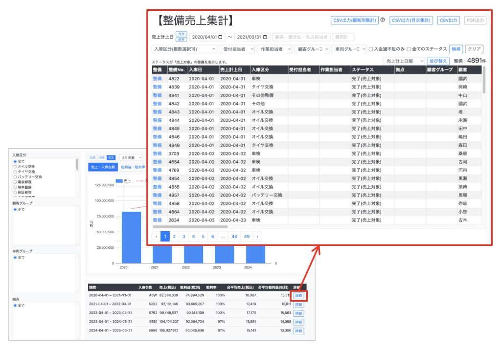Open the 整備 link for 整備No. 4822
This screenshot has height=351, width=501.
[x=157, y=79]
